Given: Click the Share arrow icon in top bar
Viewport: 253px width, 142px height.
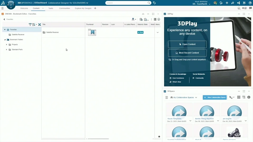Looking at the screenshot, I should coord(233,3).
